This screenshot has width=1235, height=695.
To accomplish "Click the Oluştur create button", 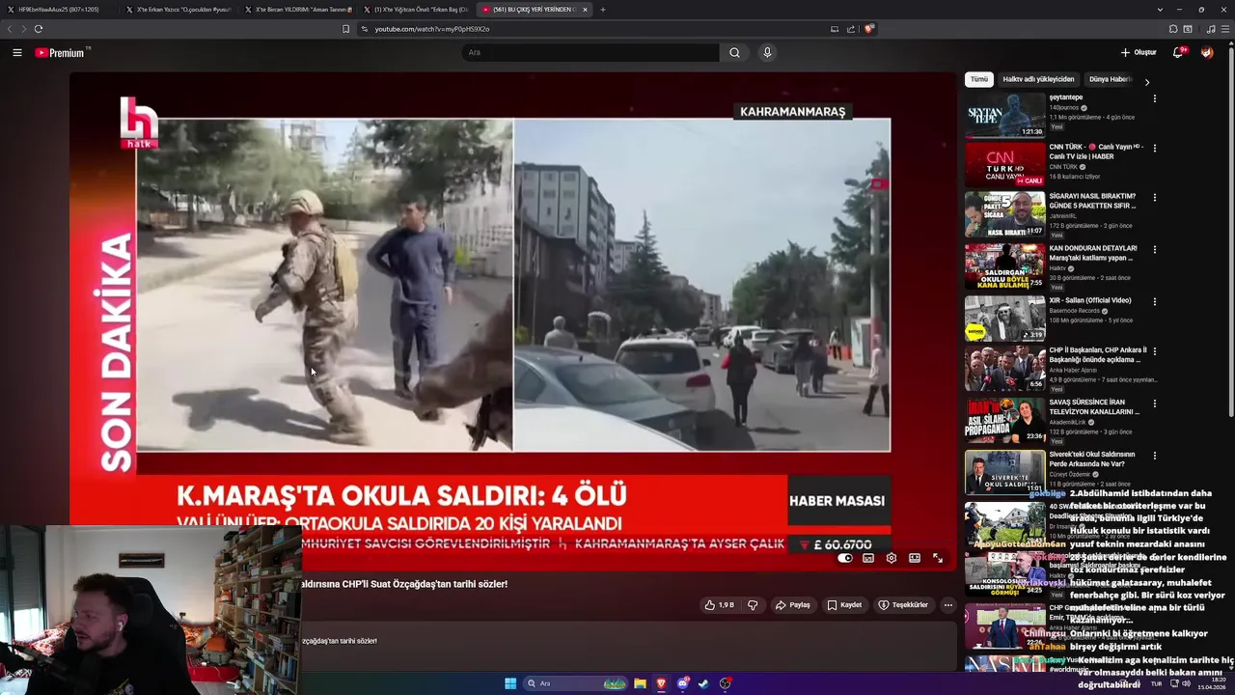I will tap(1139, 52).
